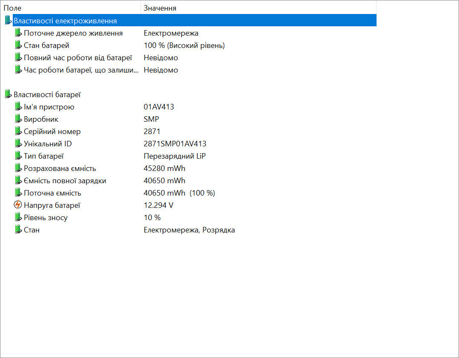The width and height of the screenshot is (459, 358).
Task: Select the Властивості батареї group row
Action: coord(47,95)
